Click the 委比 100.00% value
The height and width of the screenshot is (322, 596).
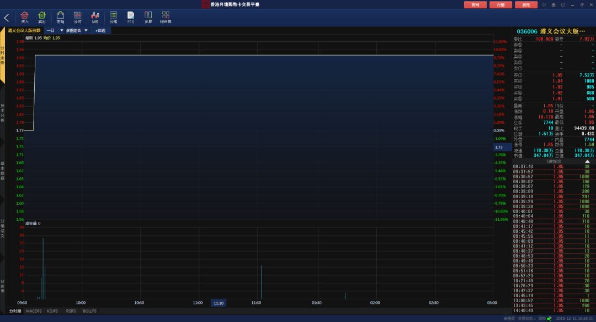(544, 39)
